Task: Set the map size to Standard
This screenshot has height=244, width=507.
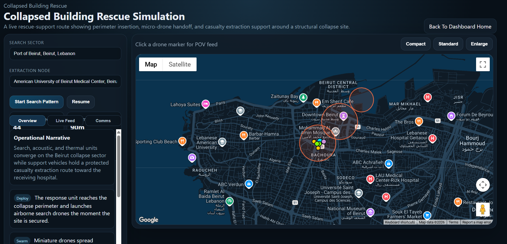Action: click(x=448, y=44)
